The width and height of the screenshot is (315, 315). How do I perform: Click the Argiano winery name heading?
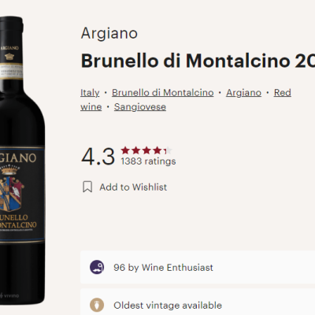[109, 33]
